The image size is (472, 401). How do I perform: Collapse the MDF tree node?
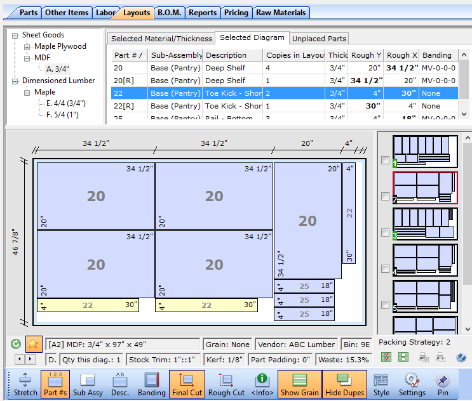pos(27,58)
